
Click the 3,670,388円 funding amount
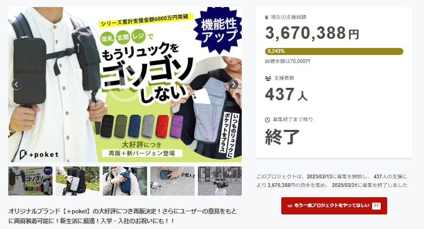pyautogui.click(x=312, y=33)
